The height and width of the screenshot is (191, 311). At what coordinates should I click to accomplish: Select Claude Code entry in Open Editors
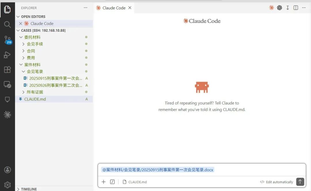click(54, 23)
